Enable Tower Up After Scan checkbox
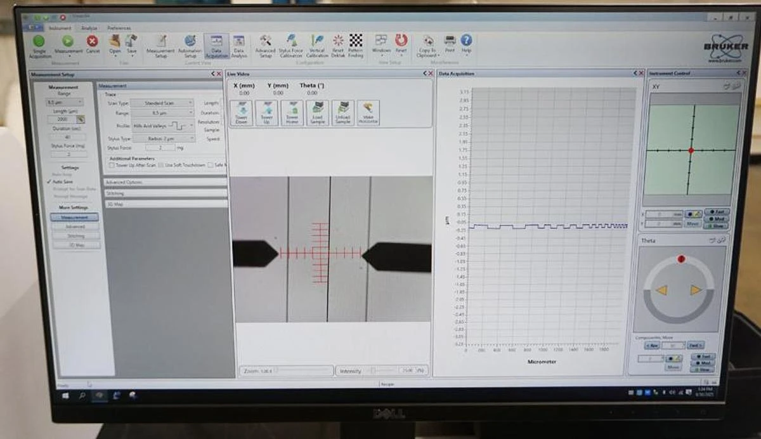 [112, 165]
